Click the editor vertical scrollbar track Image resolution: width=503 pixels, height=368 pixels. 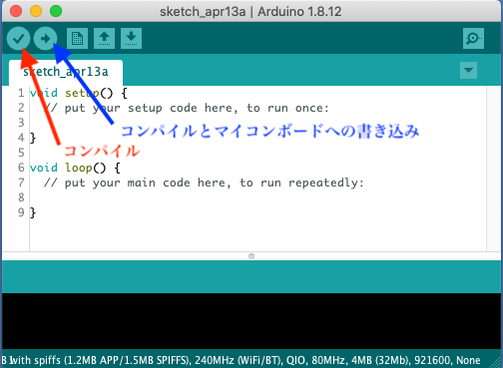(x=494, y=169)
